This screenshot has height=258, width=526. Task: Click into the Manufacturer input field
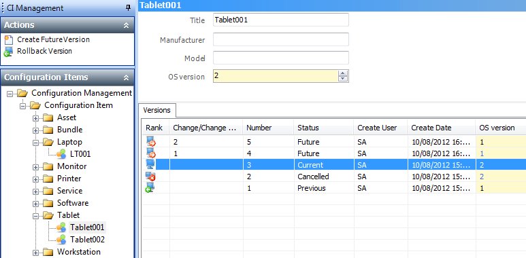coord(281,39)
